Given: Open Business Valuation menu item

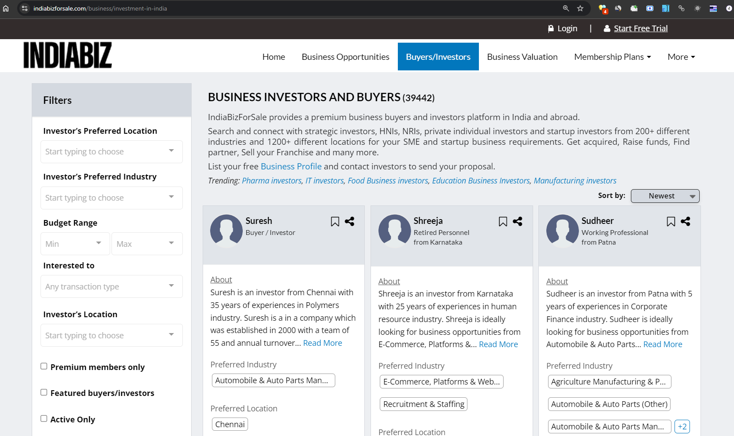Looking at the screenshot, I should coord(522,57).
